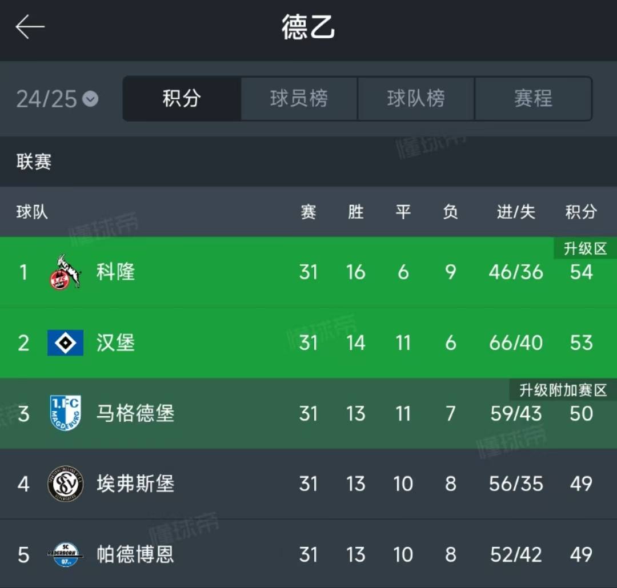This screenshot has height=588, width=617.
Task: Tap the back arrow to return
Action: click(30, 26)
